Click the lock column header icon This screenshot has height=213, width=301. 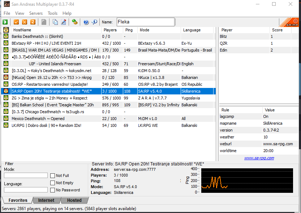tap(6, 30)
